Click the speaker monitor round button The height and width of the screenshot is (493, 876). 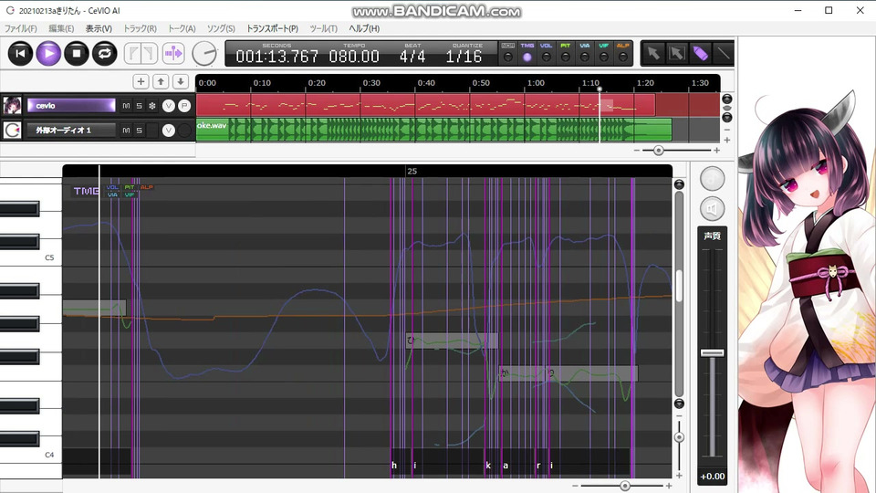point(713,209)
